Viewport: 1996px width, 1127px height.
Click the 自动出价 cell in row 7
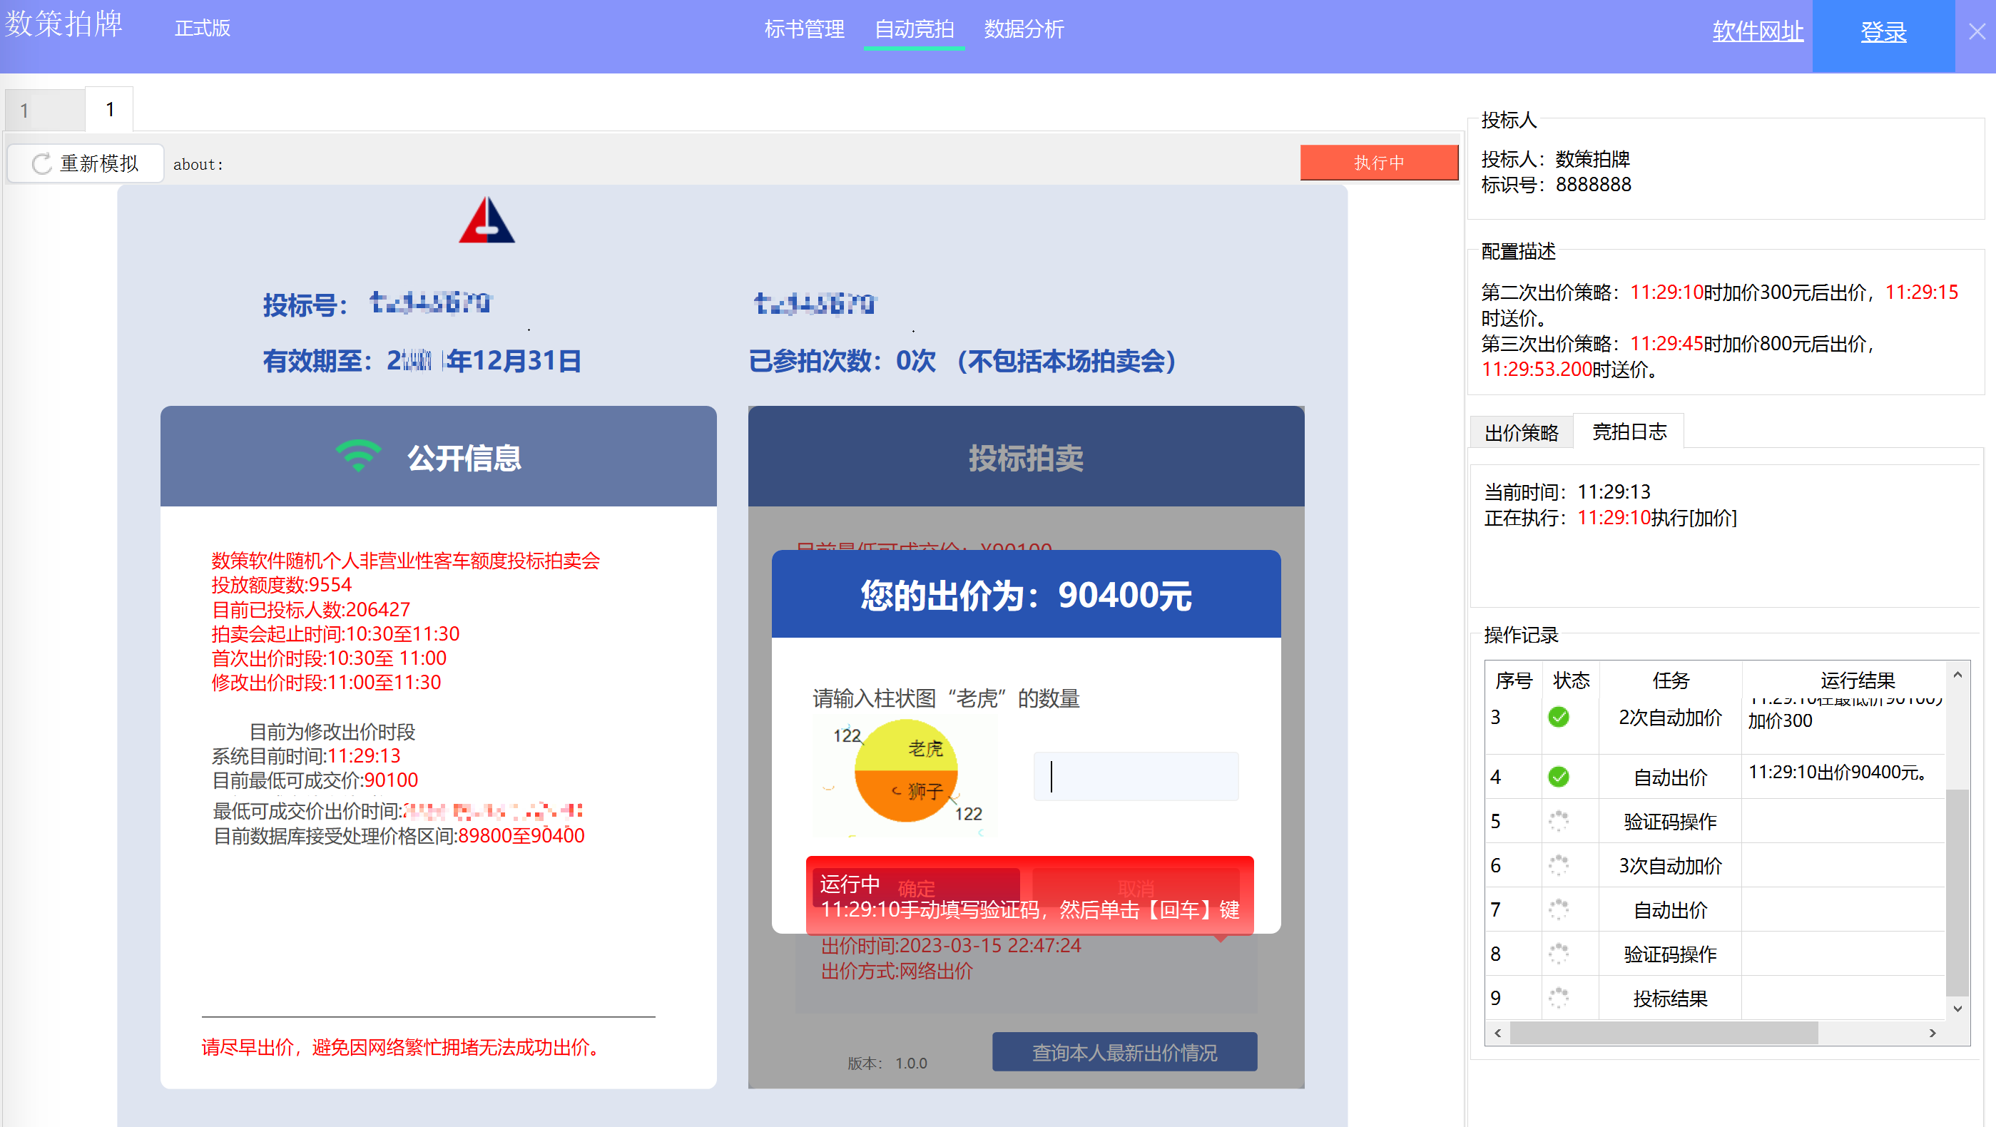(x=1670, y=910)
